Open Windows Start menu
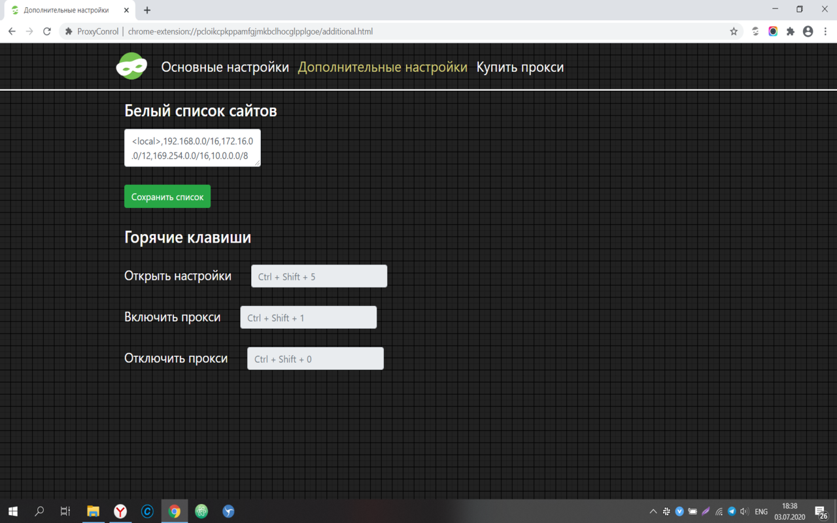The height and width of the screenshot is (523, 837). (12, 511)
